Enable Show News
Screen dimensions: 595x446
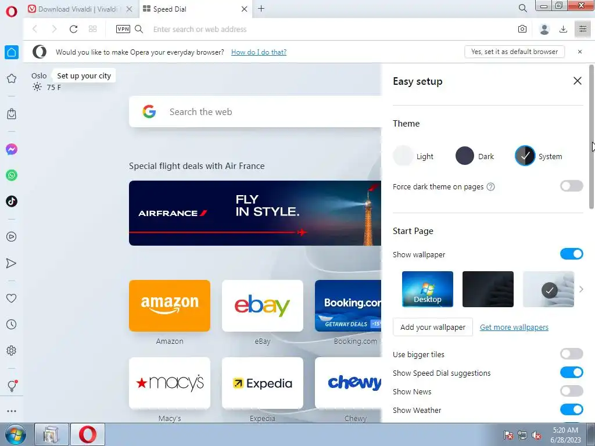click(571, 391)
